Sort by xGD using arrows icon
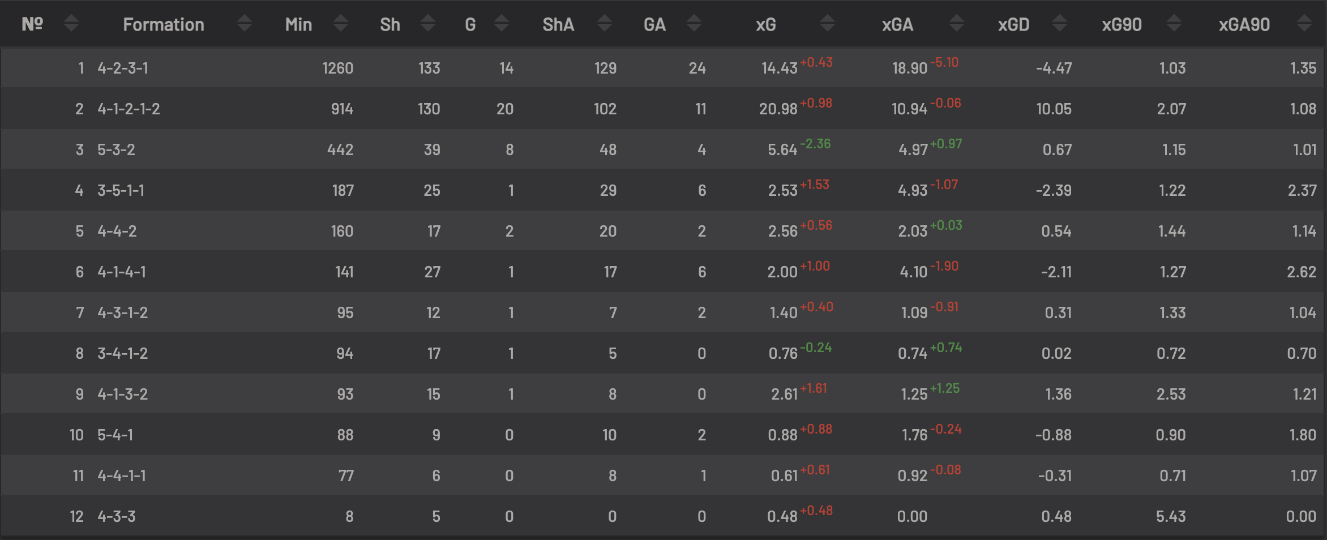 click(x=1060, y=24)
